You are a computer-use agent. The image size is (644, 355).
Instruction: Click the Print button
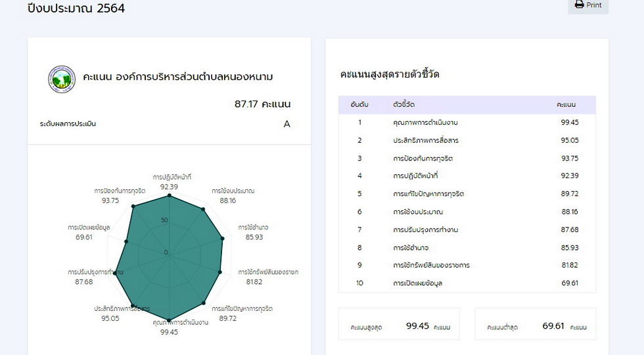click(x=588, y=5)
